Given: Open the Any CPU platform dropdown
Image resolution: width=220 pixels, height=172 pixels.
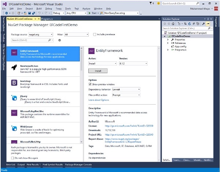Looking at the screenshot, I should point(76,13).
